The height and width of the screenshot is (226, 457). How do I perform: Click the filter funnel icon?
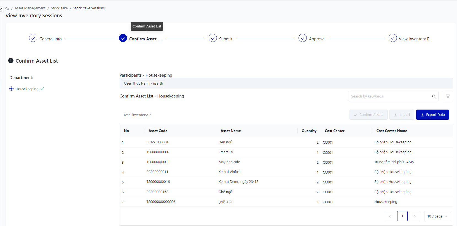pos(448,96)
